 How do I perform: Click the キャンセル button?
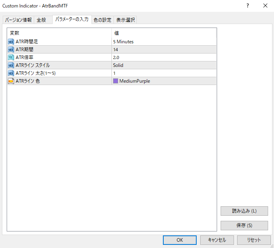(217, 240)
